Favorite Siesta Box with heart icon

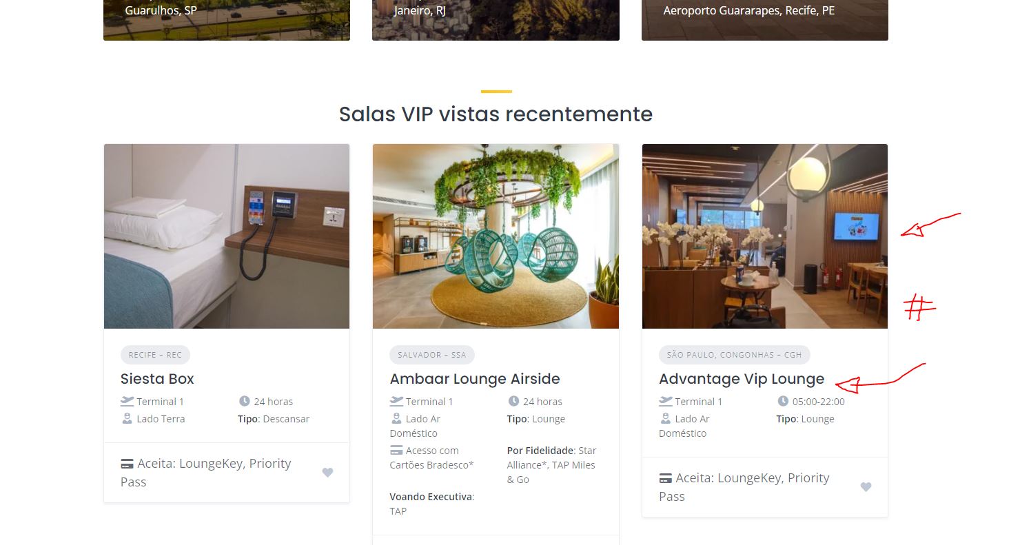[x=327, y=473]
